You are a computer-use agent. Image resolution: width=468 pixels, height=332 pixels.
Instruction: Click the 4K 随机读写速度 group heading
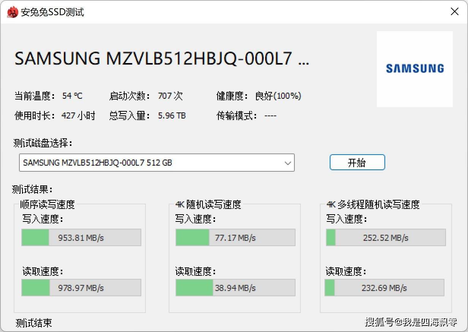pos(208,204)
